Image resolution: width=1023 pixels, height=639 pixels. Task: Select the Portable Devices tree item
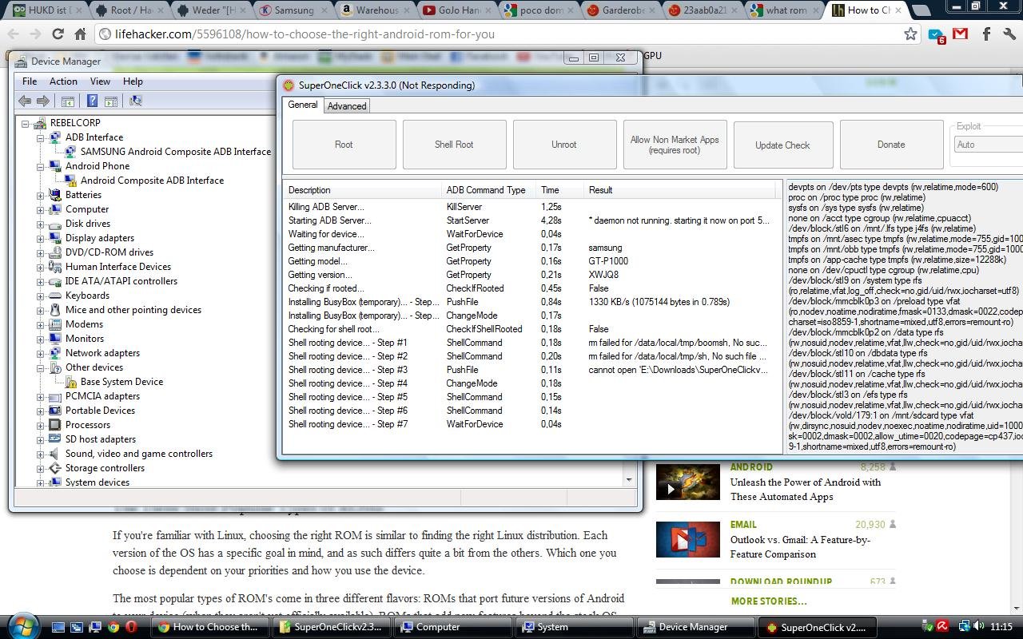tap(100, 411)
